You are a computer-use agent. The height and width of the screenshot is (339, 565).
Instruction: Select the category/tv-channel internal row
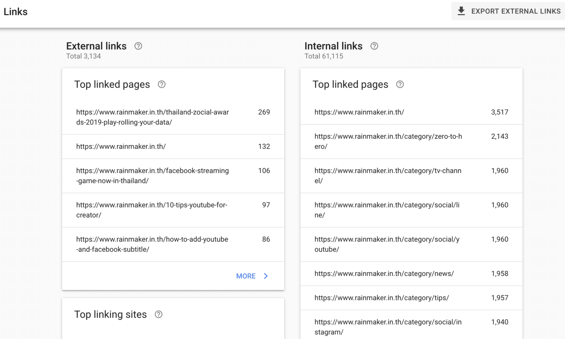coord(411,176)
